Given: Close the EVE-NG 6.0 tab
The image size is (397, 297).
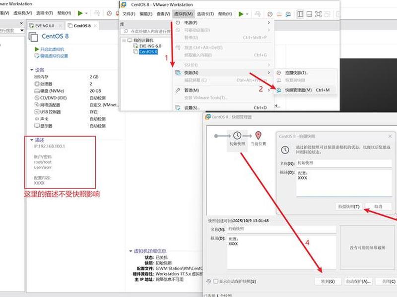Looking at the screenshot, I should point(60,26).
